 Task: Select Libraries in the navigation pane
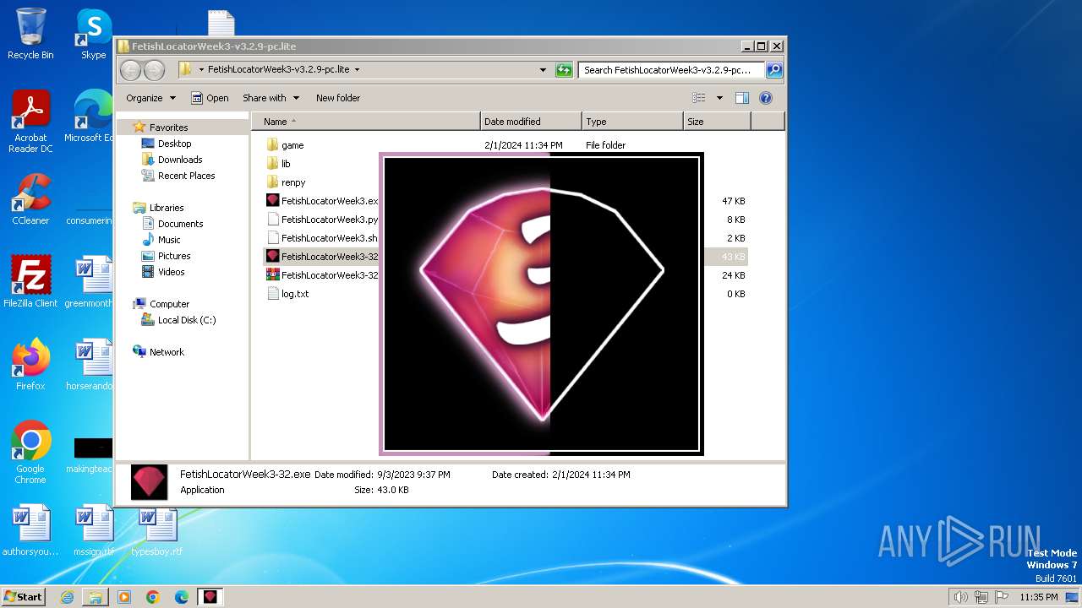point(166,208)
